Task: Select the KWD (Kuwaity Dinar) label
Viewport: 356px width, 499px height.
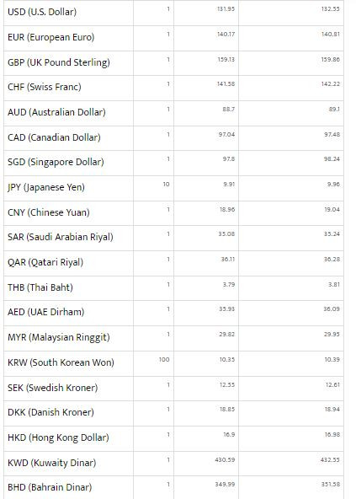Action: pyautogui.click(x=52, y=463)
